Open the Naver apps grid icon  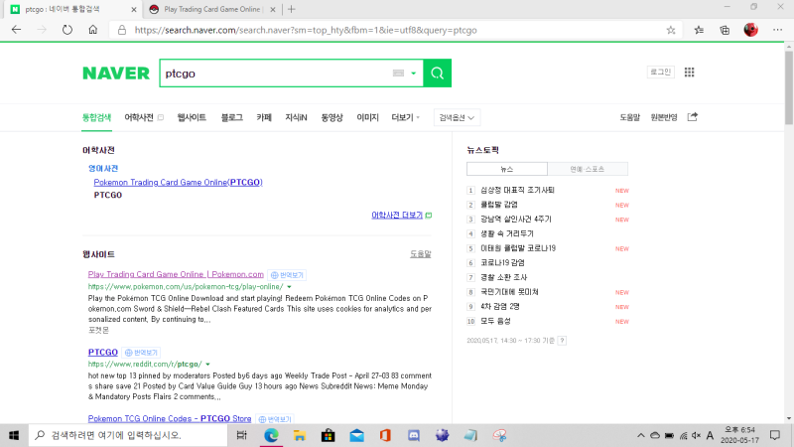click(x=690, y=73)
